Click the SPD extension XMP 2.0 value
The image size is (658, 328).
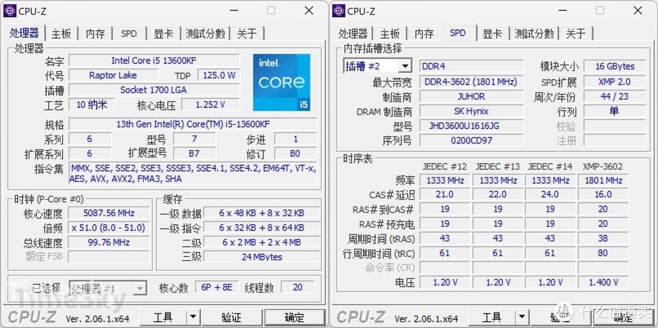tap(614, 82)
